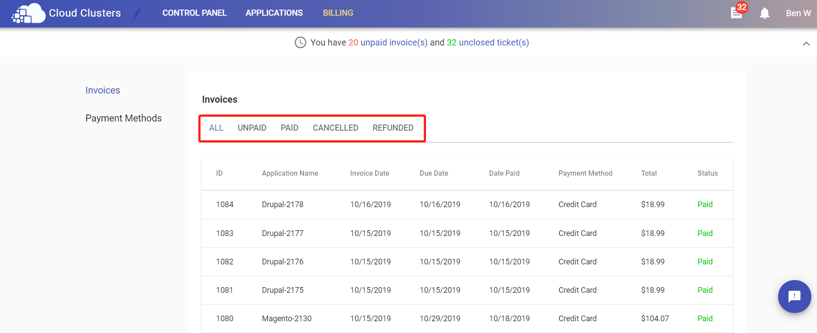Click the Paid status of invoice 1084
The image size is (817, 333).
click(x=705, y=204)
